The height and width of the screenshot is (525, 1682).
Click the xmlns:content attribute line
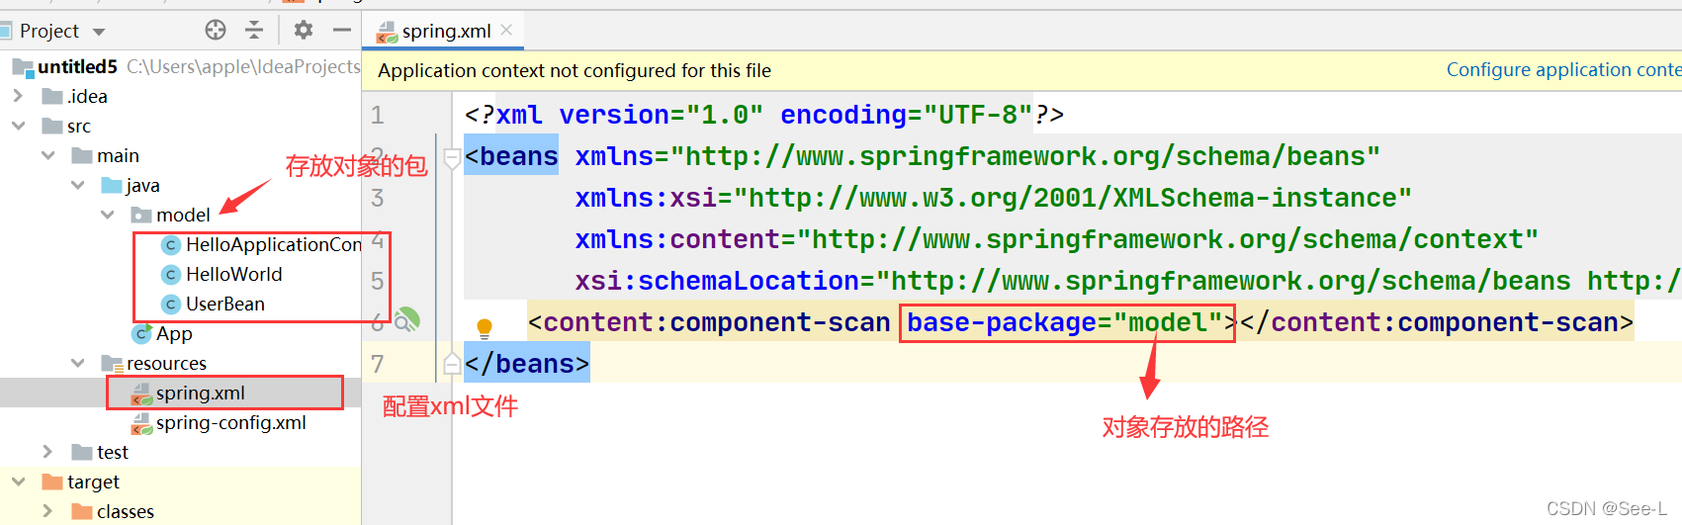[x=1056, y=239]
